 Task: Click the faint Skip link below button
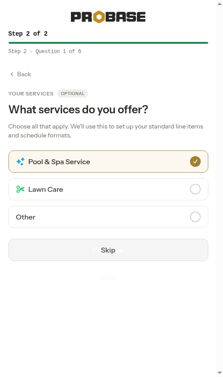[108, 278]
